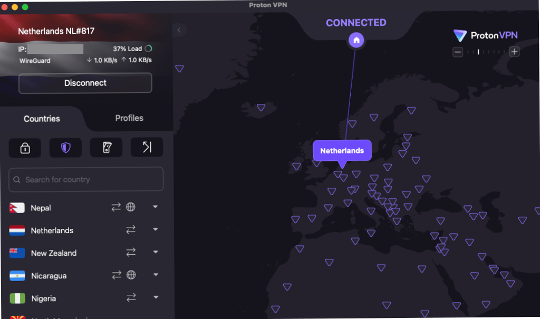Zoom in map with plus button

pyautogui.click(x=515, y=52)
